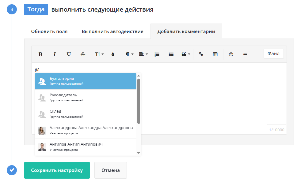
Task: Switch to the Выполнить автодействие tab
Action: point(112,32)
